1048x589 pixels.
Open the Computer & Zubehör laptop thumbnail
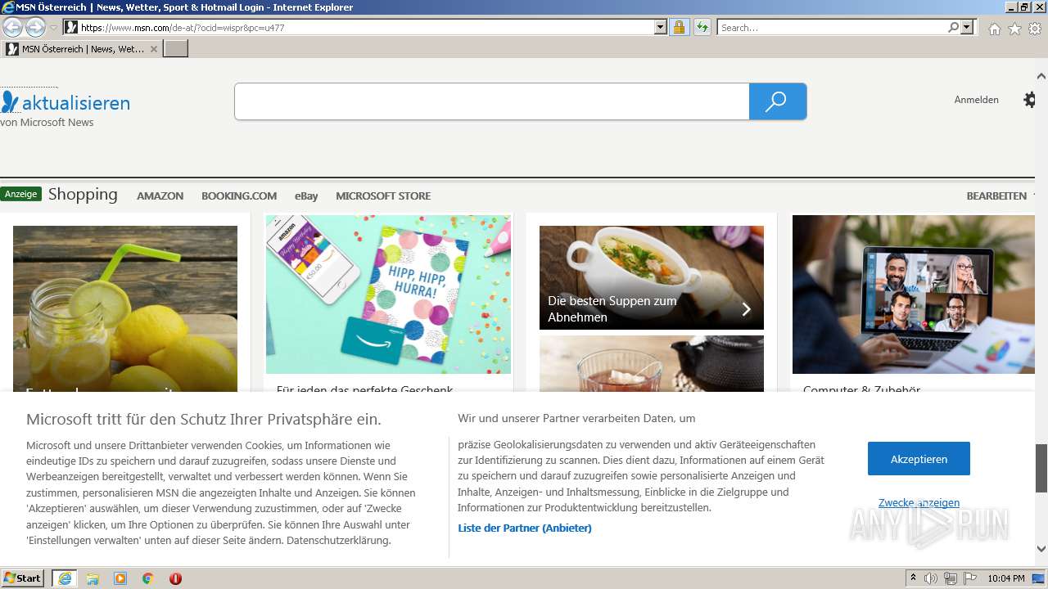coord(914,294)
